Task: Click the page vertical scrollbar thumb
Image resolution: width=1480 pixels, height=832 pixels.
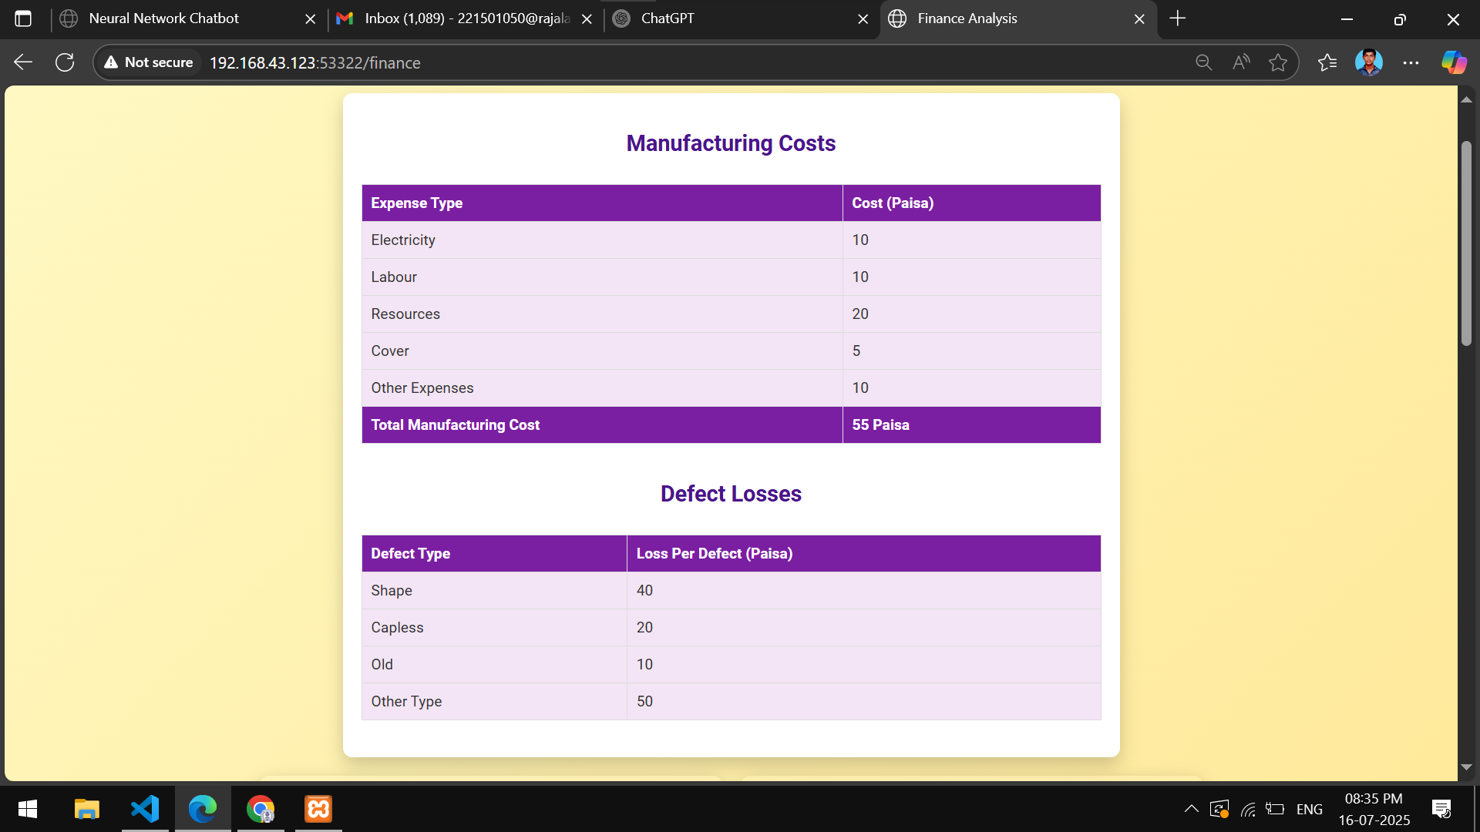Action: (x=1466, y=243)
